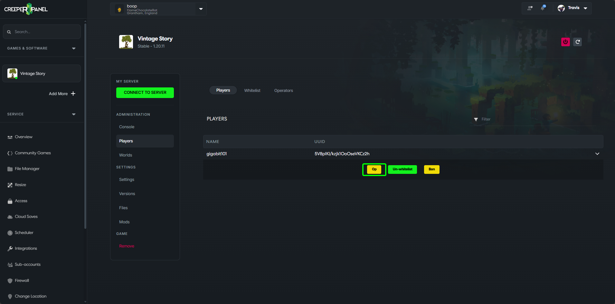The image size is (615, 304).
Task: Open the Firewall settings page
Action: [22, 281]
